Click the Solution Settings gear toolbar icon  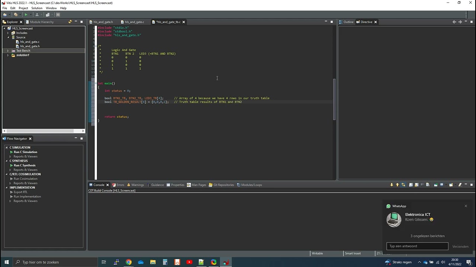(x=16, y=14)
